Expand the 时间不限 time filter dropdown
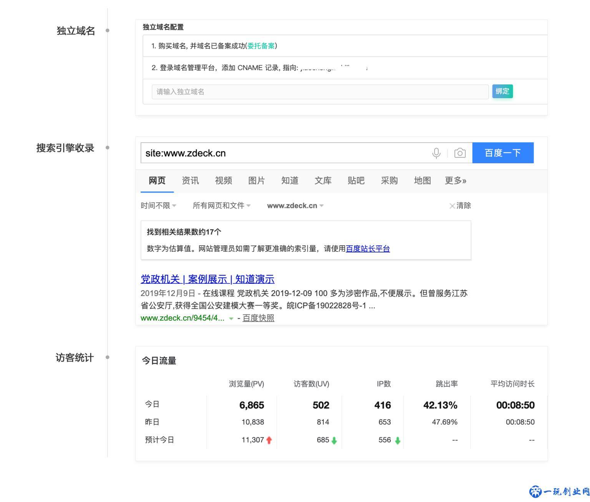 pyautogui.click(x=158, y=206)
